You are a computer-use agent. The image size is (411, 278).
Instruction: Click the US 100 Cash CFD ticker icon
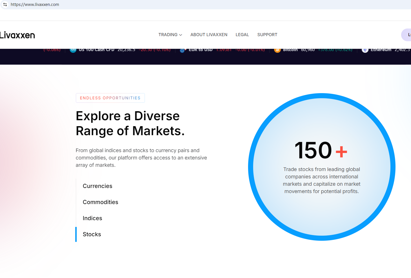73,50
